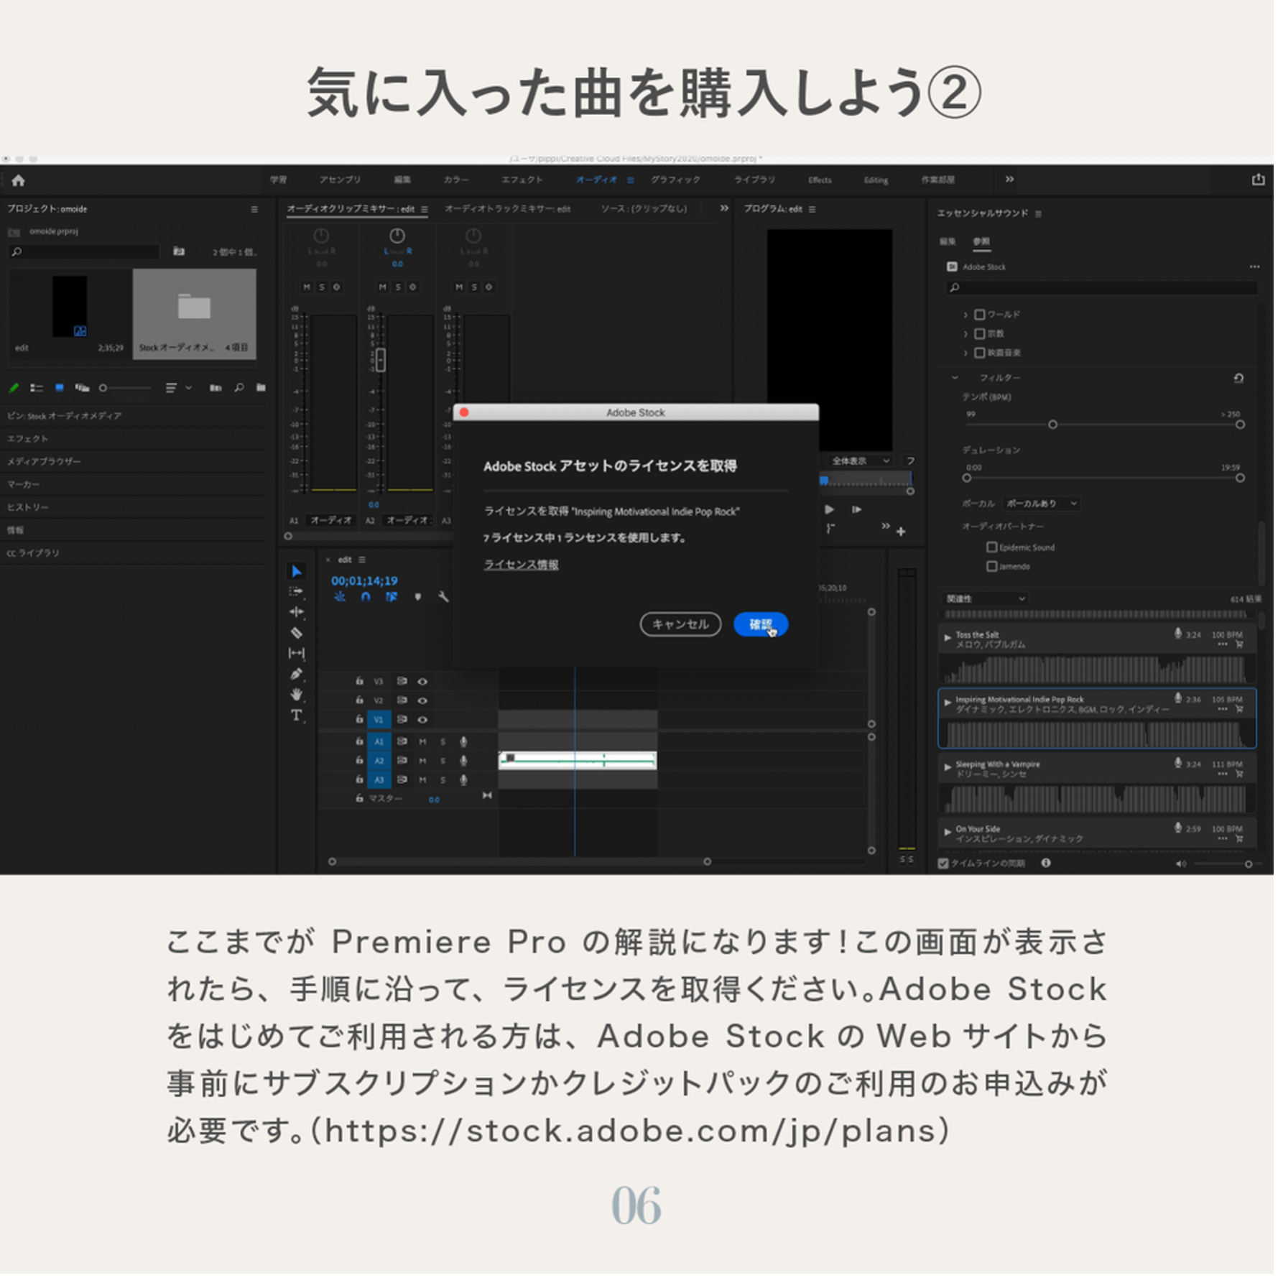The image size is (1278, 1278).
Task: Toggle timeline Snap magnet icon
Action: point(366,598)
